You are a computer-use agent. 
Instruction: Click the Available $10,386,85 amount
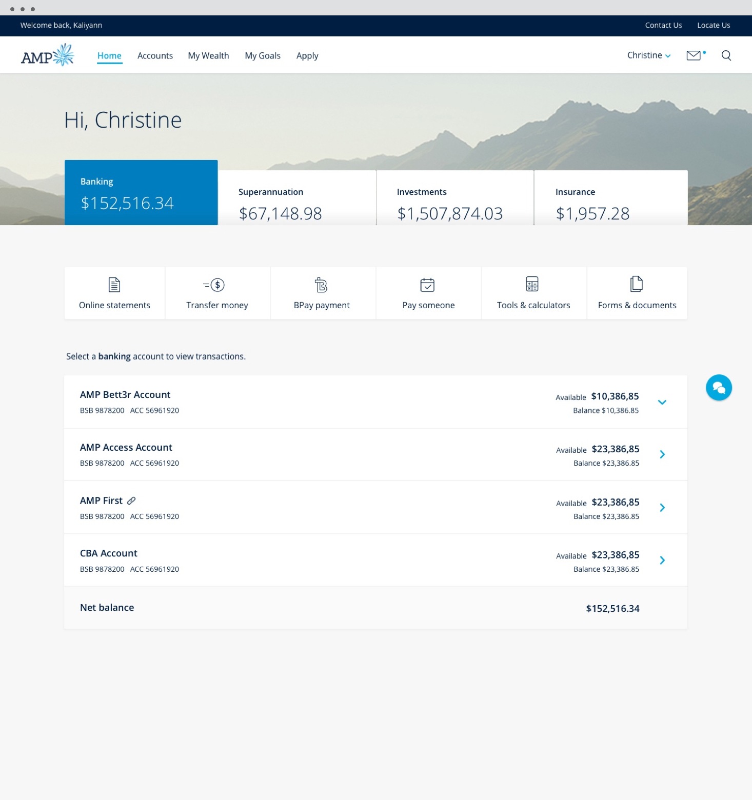pyautogui.click(x=615, y=396)
